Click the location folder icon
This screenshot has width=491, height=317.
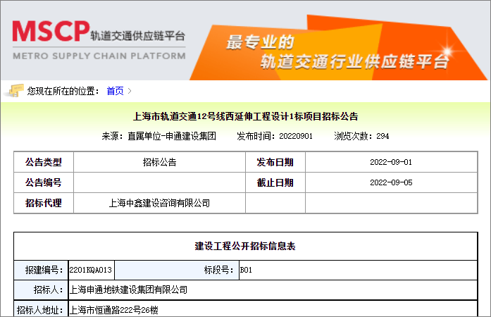click(14, 90)
